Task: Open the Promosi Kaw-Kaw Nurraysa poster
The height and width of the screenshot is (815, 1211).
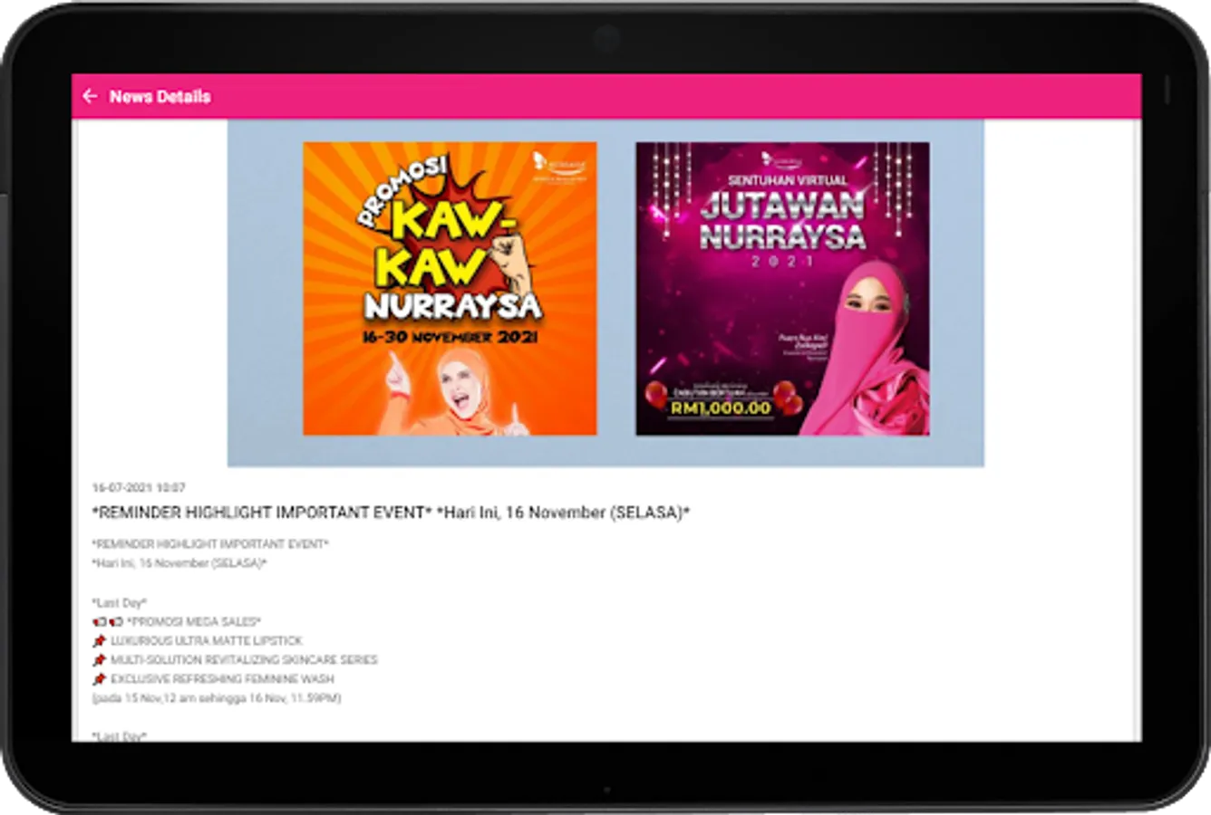Action: (450, 289)
